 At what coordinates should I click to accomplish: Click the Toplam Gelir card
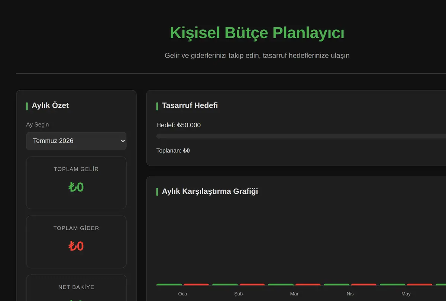pos(76,183)
